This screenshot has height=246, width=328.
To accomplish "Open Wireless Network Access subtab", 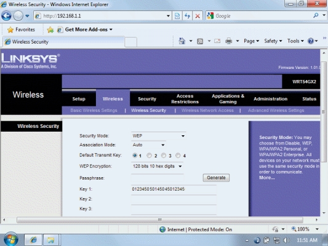I will (x=207, y=110).
